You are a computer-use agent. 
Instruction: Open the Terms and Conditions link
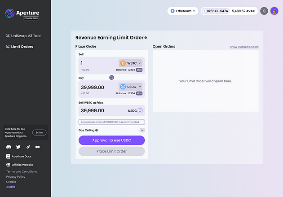(x=22, y=171)
